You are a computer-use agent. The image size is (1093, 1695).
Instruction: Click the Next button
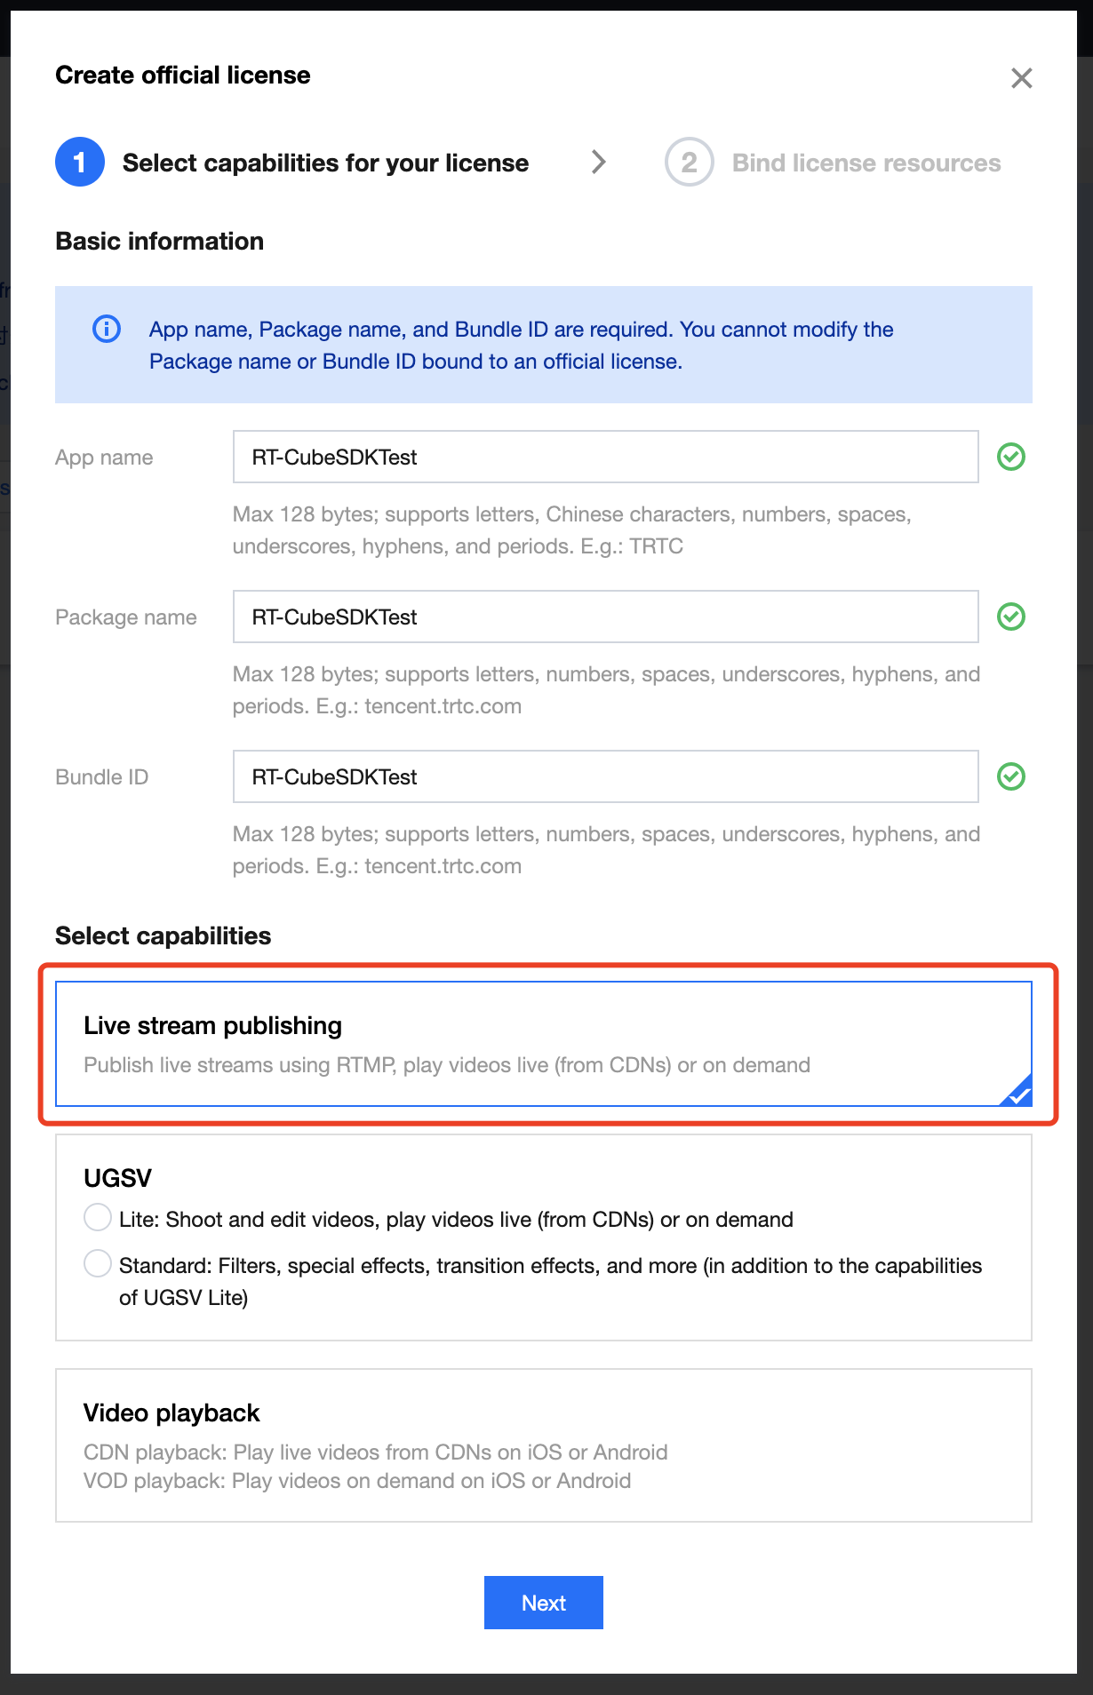[x=544, y=1603]
